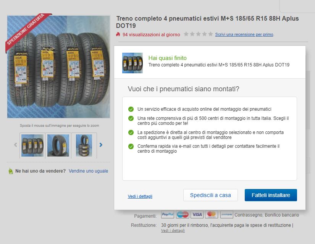Click the dialog's small tire thumbnail
Screen dimensions: 315x244
(132, 63)
